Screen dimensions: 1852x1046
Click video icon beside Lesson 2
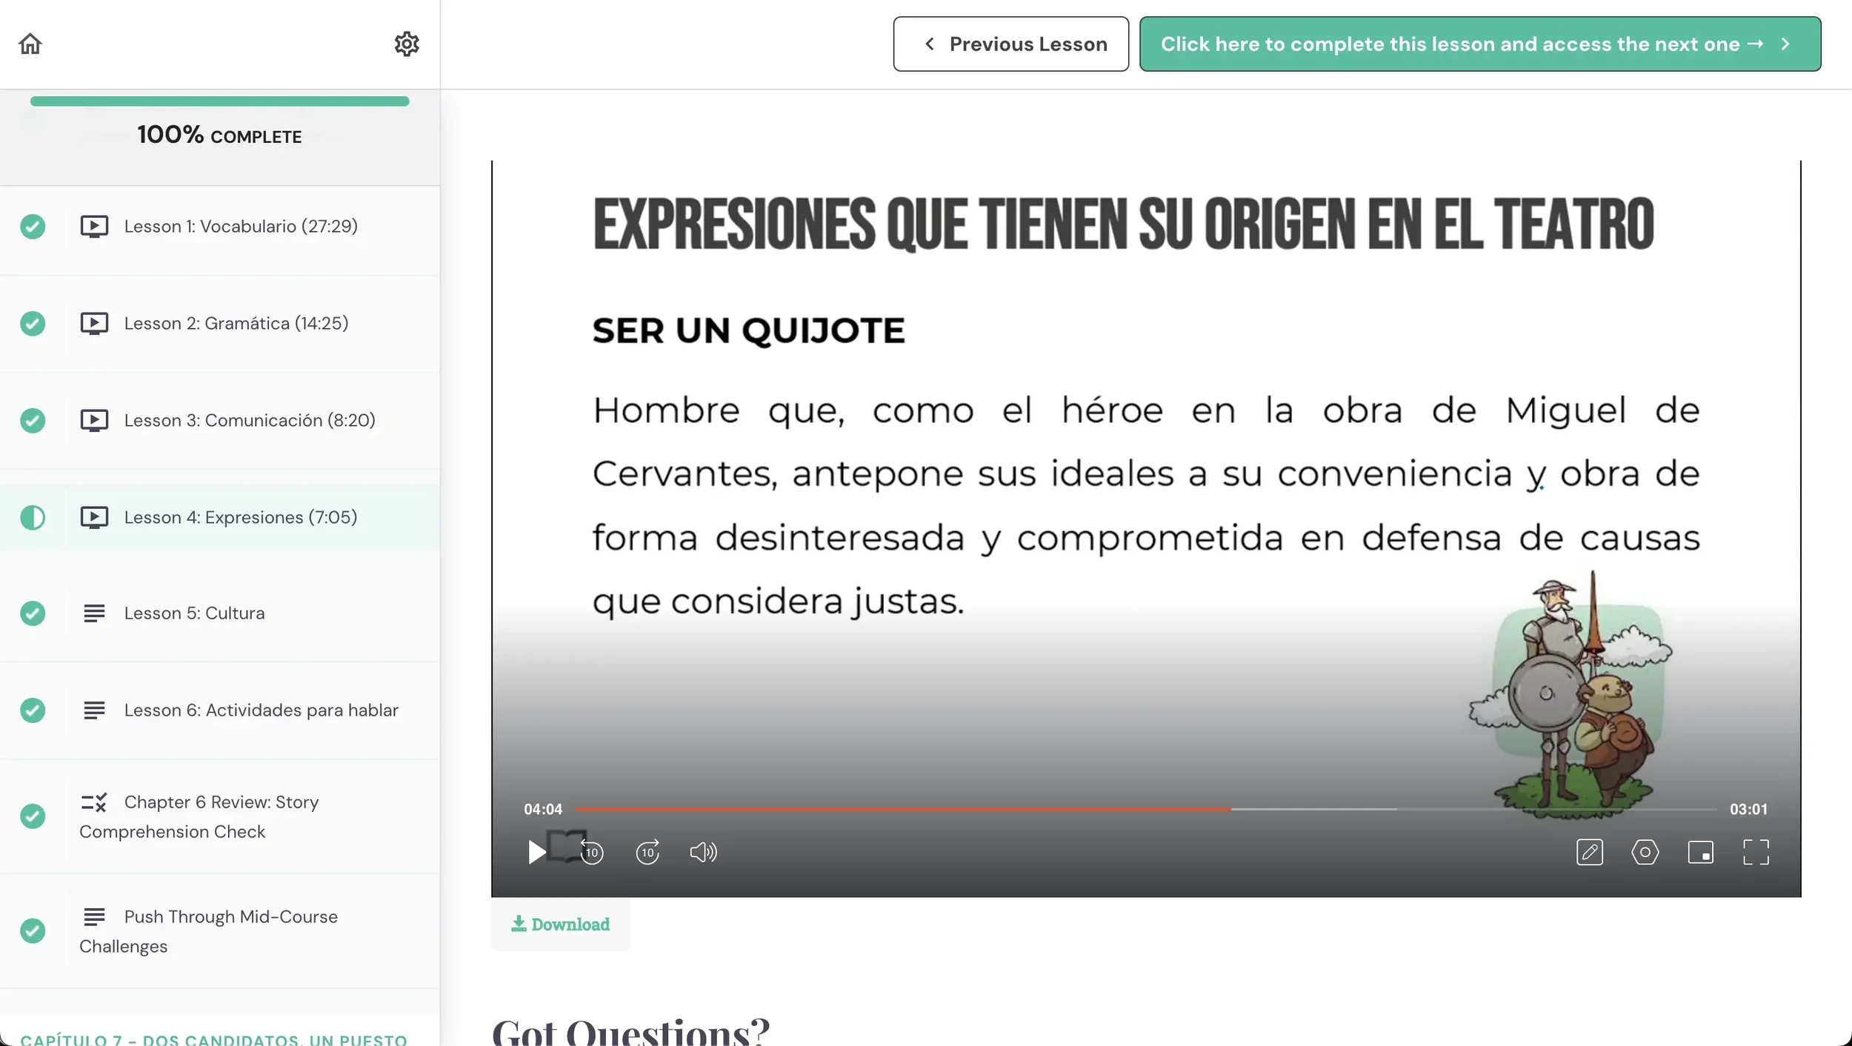pos(94,323)
